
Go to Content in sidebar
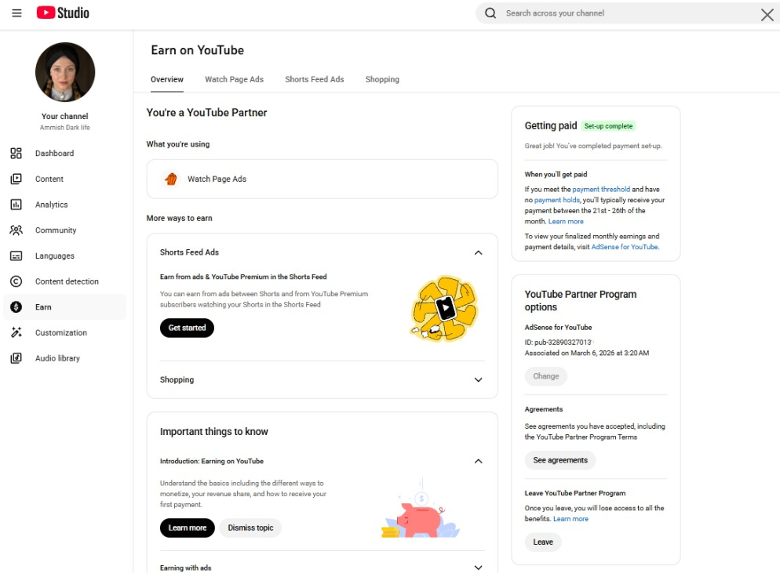coord(64,179)
